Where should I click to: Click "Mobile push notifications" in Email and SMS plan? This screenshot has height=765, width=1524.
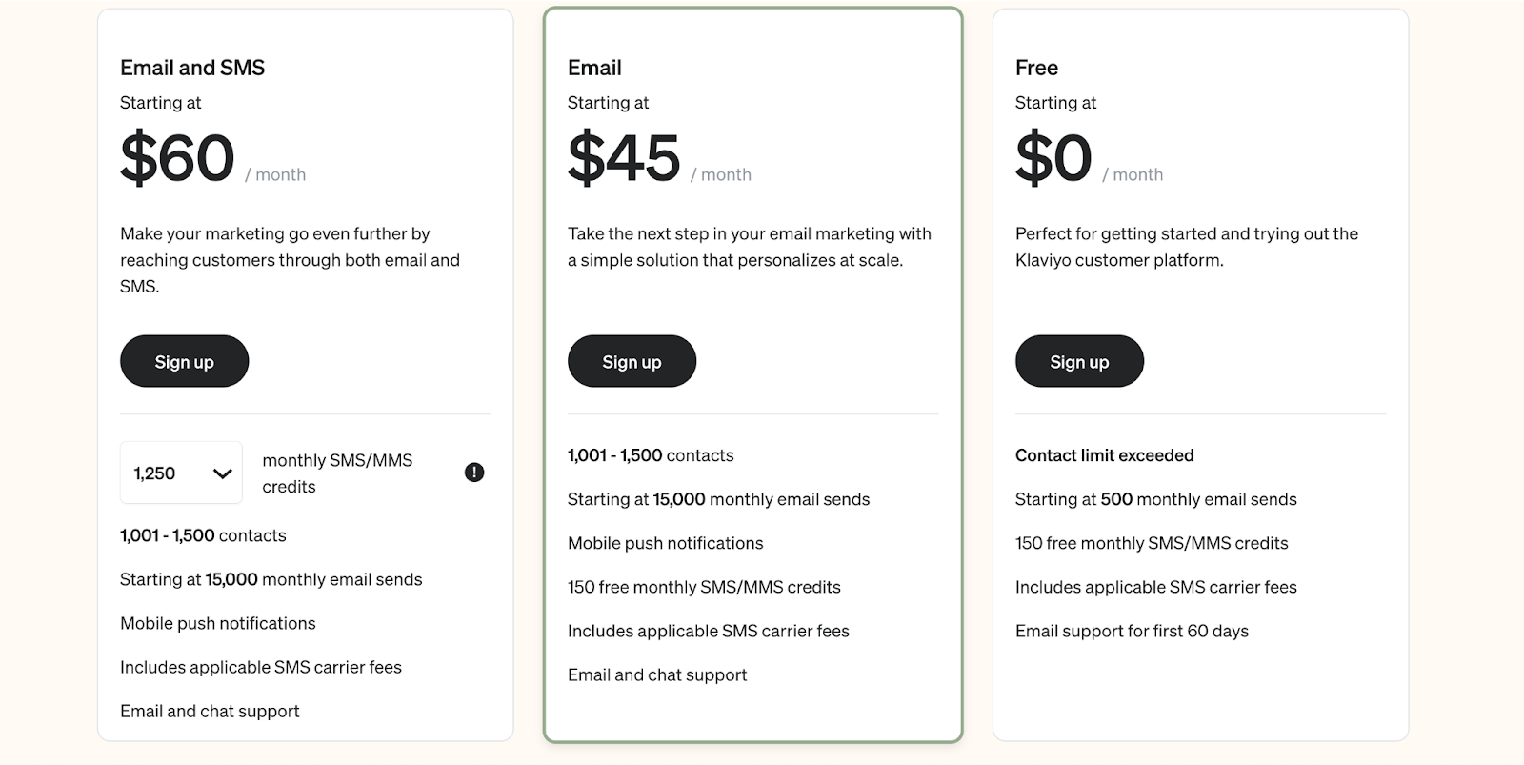[x=218, y=623]
